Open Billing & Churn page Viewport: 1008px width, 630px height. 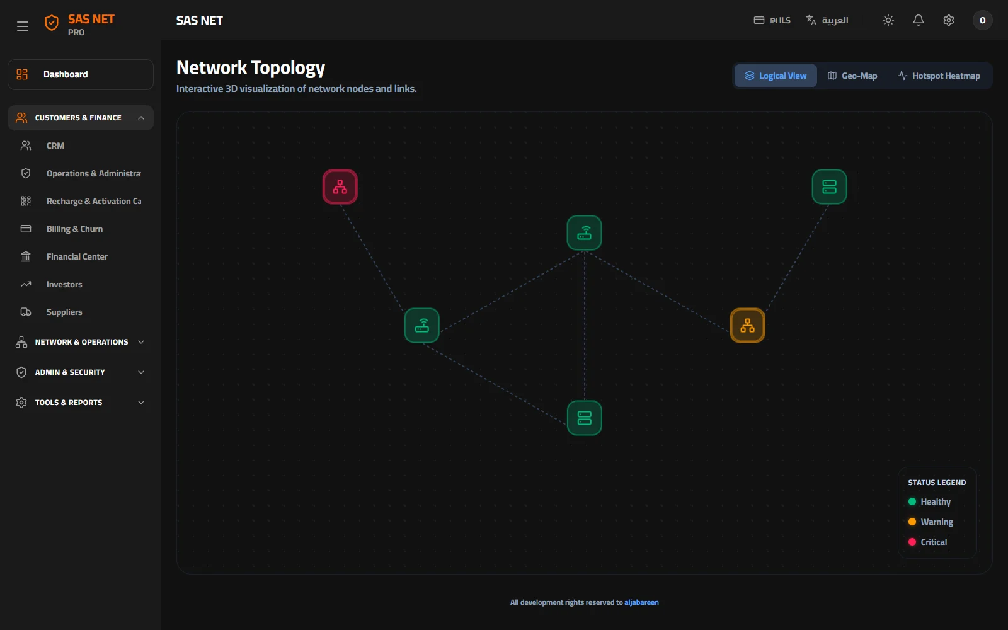[x=81, y=229]
